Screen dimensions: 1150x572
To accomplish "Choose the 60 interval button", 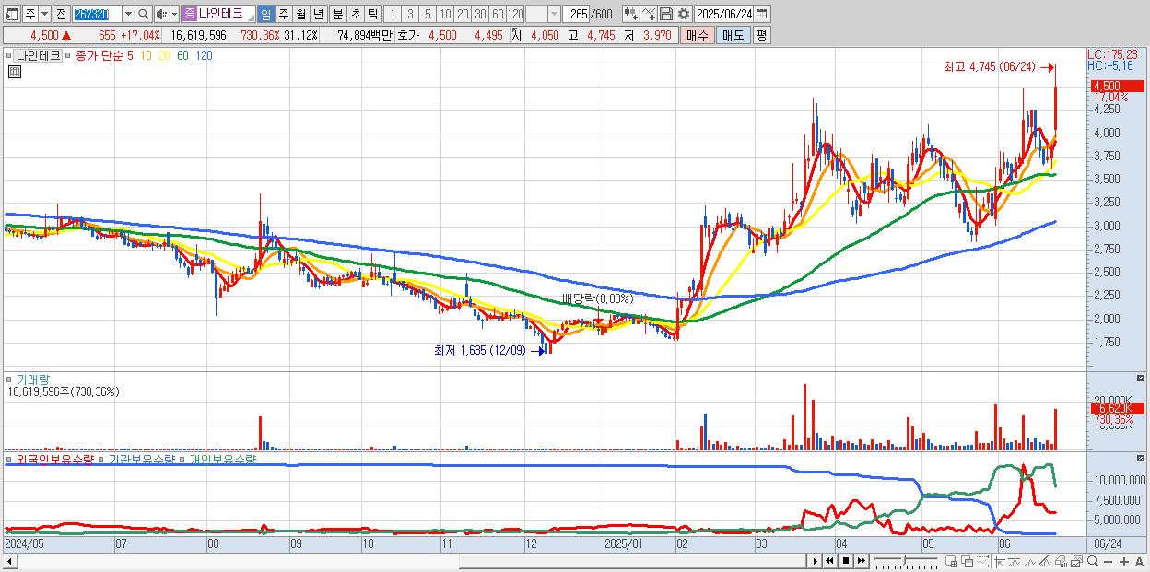I will coord(498,14).
